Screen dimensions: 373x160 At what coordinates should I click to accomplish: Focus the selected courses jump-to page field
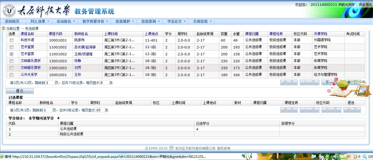tap(48, 110)
